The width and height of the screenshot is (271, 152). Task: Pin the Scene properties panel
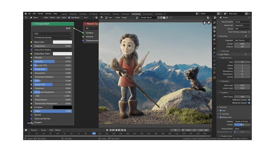(x=249, y=18)
